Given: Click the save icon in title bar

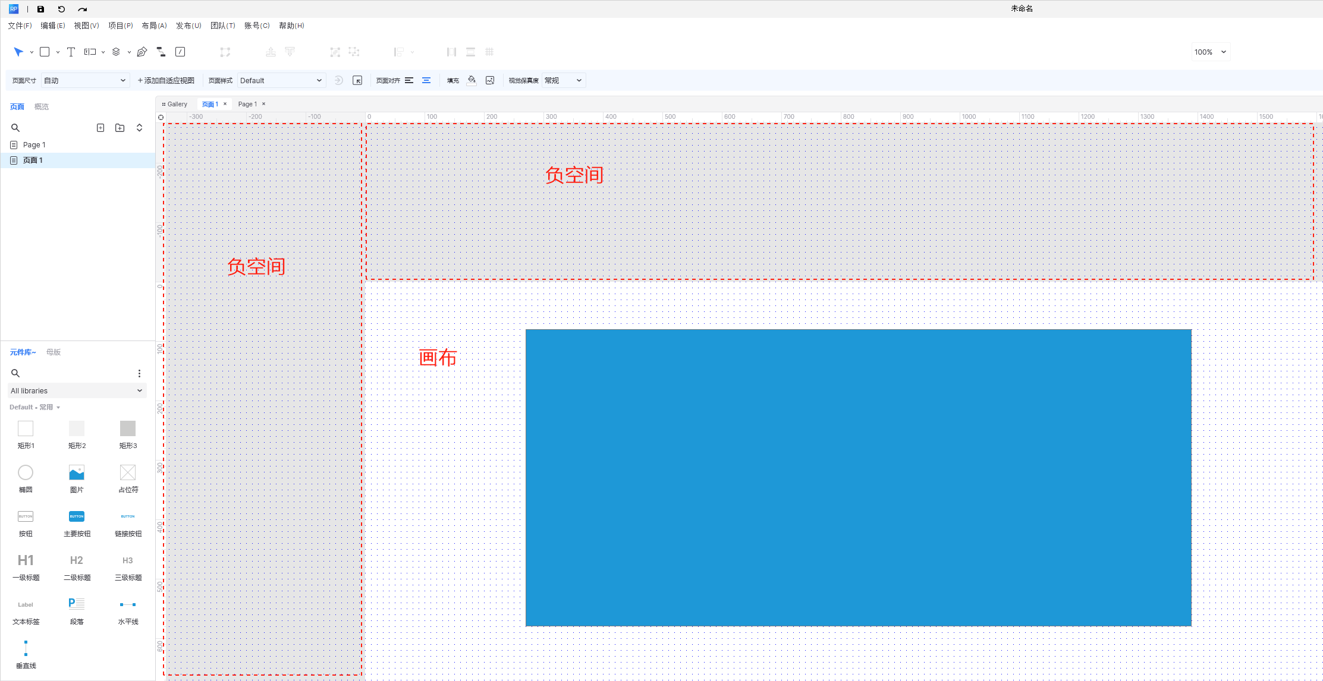Looking at the screenshot, I should tap(40, 9).
